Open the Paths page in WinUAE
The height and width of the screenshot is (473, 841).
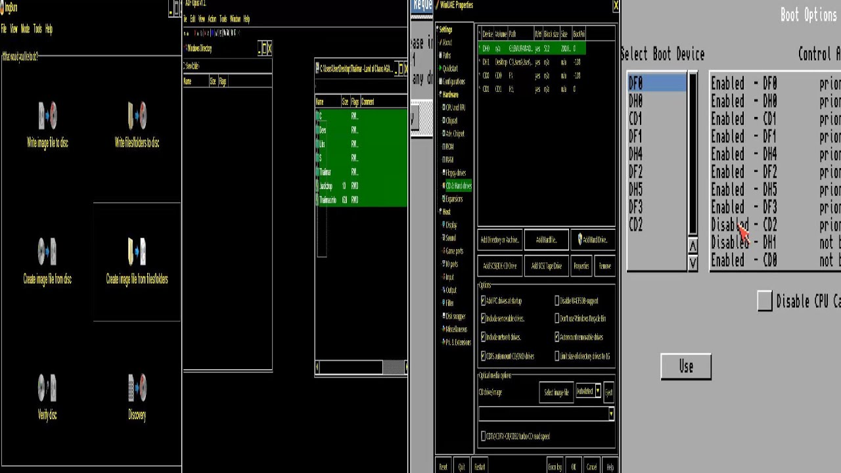(x=447, y=56)
